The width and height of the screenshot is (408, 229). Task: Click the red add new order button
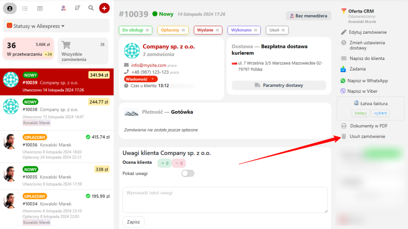click(x=104, y=8)
